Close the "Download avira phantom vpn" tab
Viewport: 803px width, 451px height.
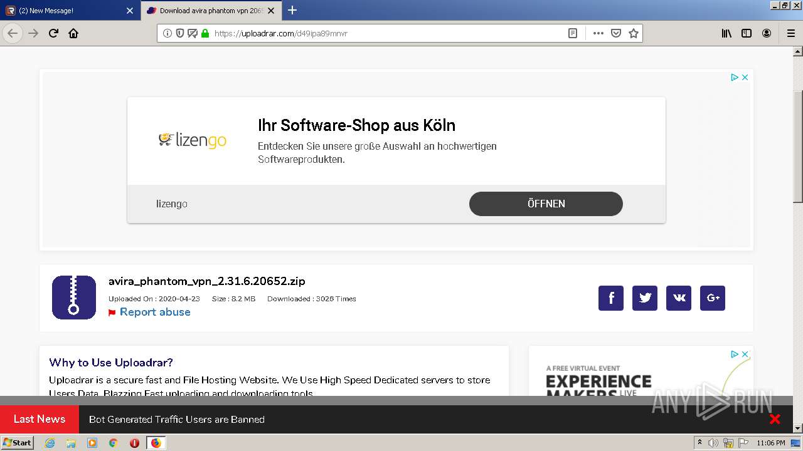tap(271, 11)
